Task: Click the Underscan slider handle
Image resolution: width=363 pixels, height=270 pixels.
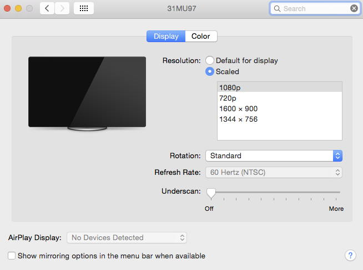Action: 211,194
